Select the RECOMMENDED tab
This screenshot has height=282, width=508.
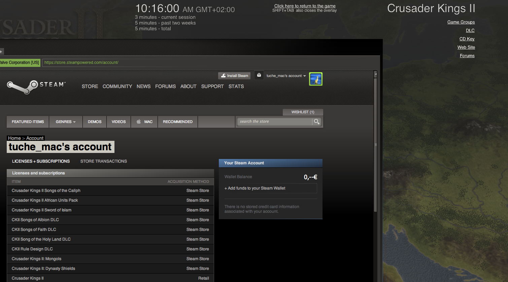(x=178, y=122)
